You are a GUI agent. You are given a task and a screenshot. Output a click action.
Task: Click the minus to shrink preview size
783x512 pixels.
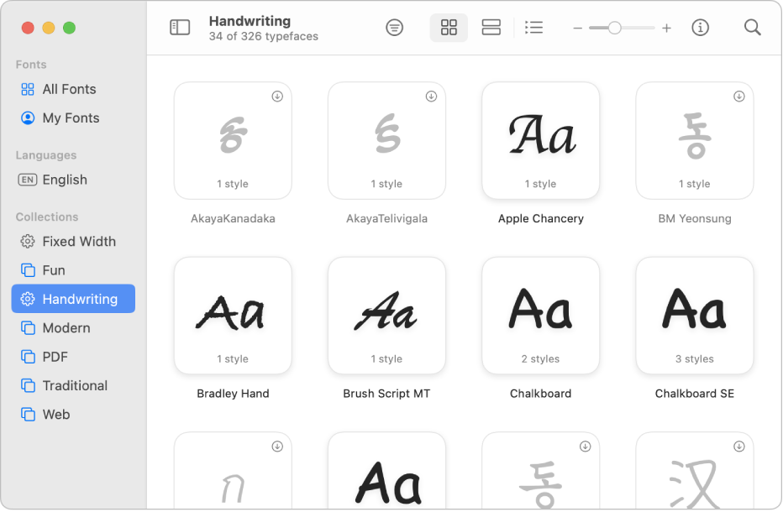tap(578, 28)
